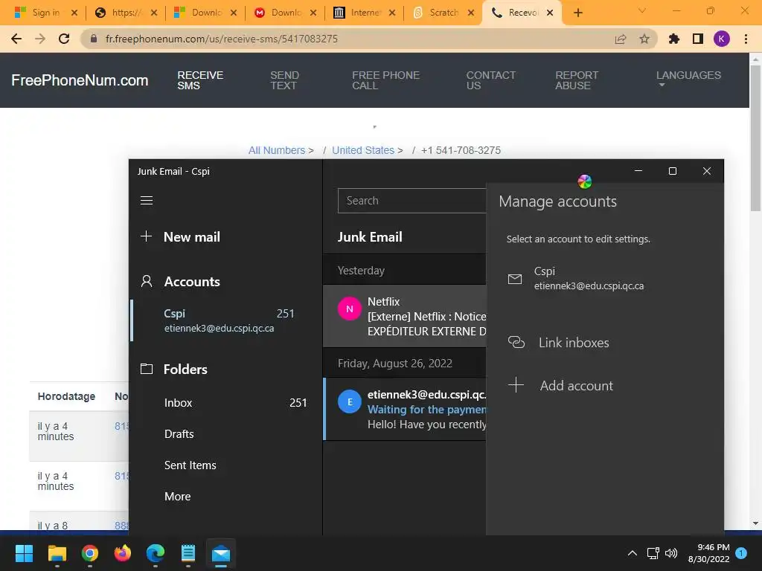
Task: Open the Drafts folder
Action: [x=225, y=433]
